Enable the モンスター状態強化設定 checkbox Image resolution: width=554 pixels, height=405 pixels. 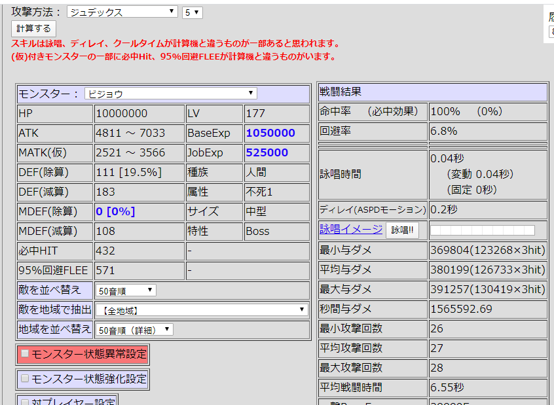[25, 379]
